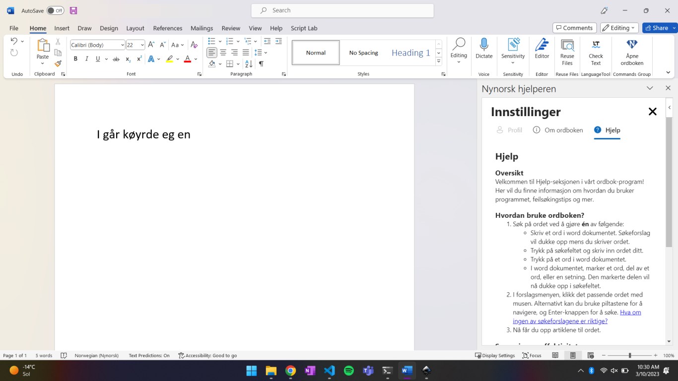Apply the No Spacing style
The width and height of the screenshot is (678, 381).
[364, 53]
